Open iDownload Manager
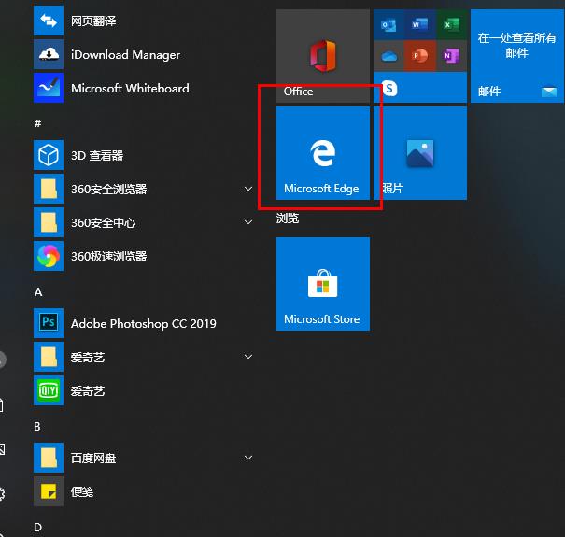This screenshot has width=565, height=537. coord(125,55)
